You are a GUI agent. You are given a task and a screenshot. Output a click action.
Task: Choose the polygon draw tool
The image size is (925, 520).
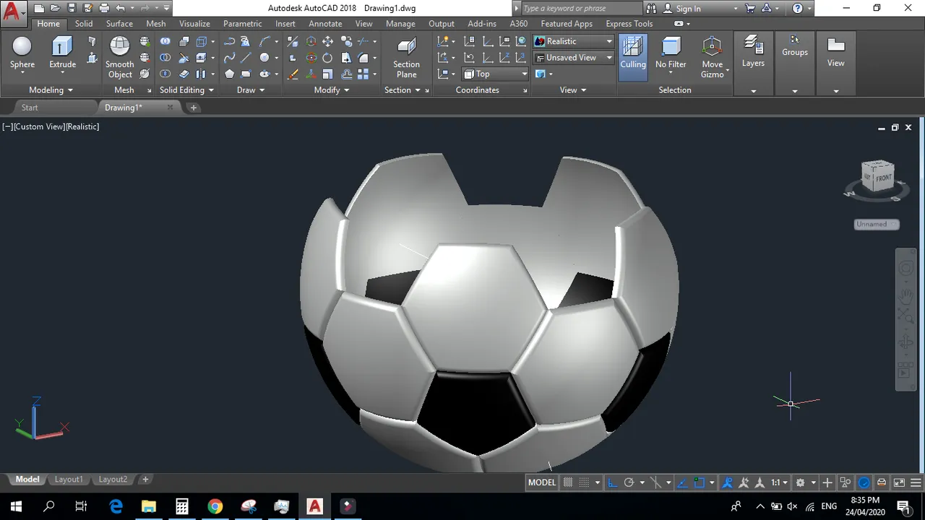point(229,74)
